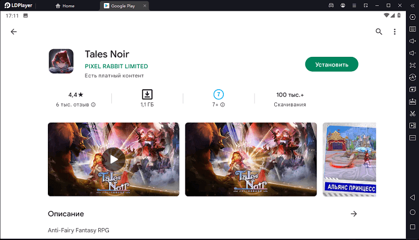Collapse the LDPlayer sidebar with double chevron
The width and height of the screenshot is (419, 240).
tap(412, 5)
